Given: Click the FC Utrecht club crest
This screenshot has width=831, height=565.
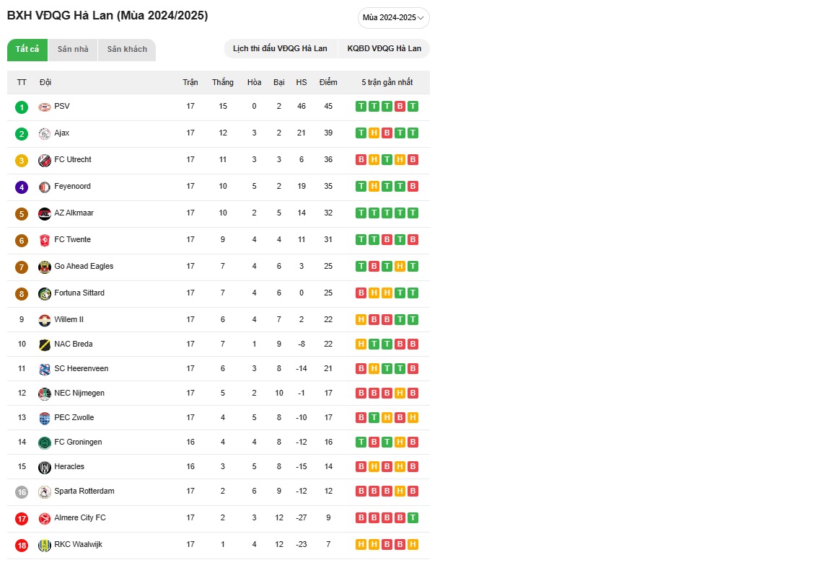Looking at the screenshot, I should tap(45, 161).
